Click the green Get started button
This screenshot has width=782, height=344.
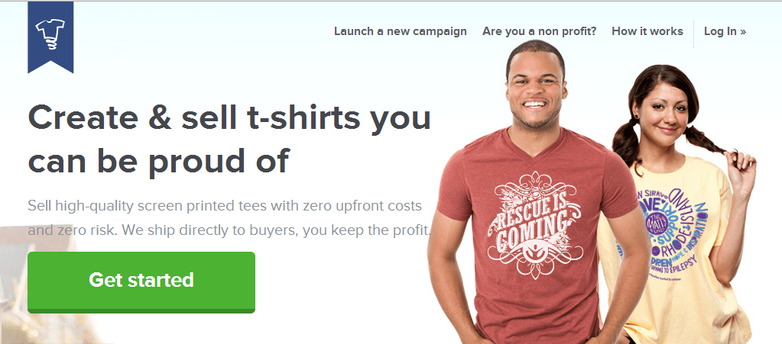tap(141, 281)
